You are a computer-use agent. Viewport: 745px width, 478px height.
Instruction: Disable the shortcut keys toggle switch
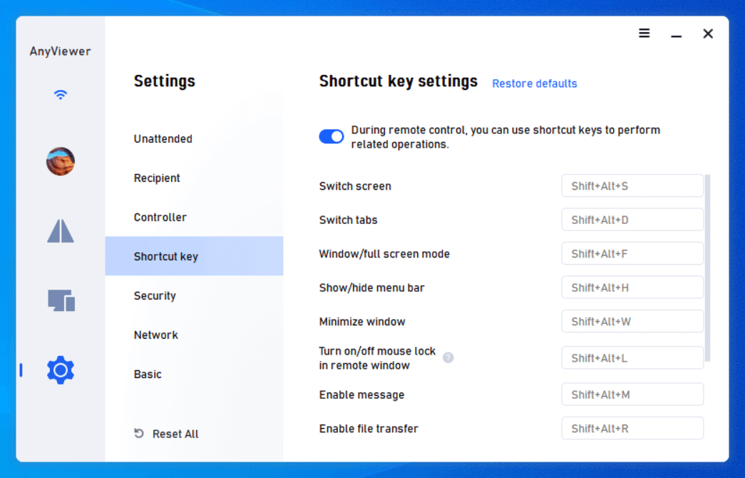[x=332, y=136]
